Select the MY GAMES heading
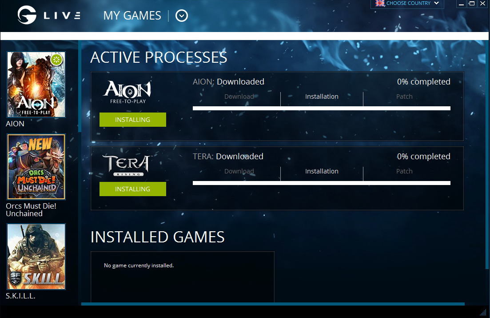Image resolution: width=490 pixels, height=318 pixels. 132,16
